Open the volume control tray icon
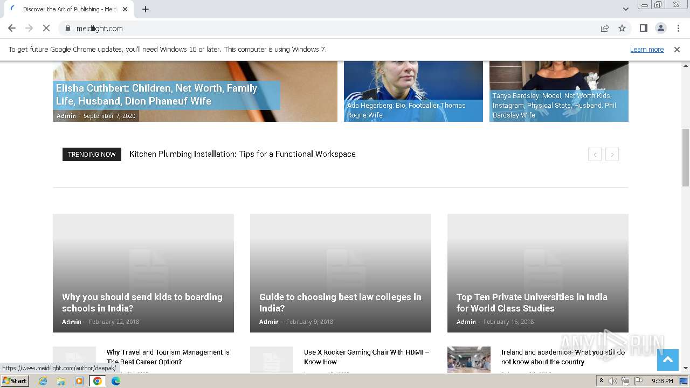Viewport: 690px width, 388px height. tap(613, 381)
